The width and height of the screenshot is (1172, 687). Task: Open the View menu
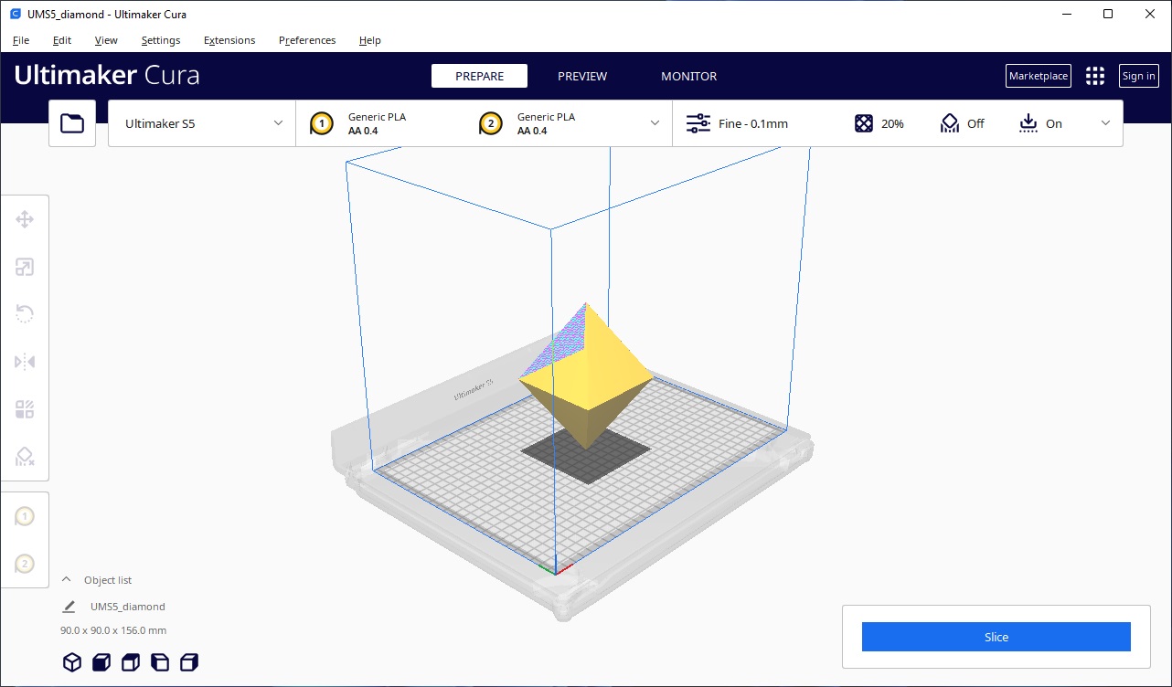106,40
